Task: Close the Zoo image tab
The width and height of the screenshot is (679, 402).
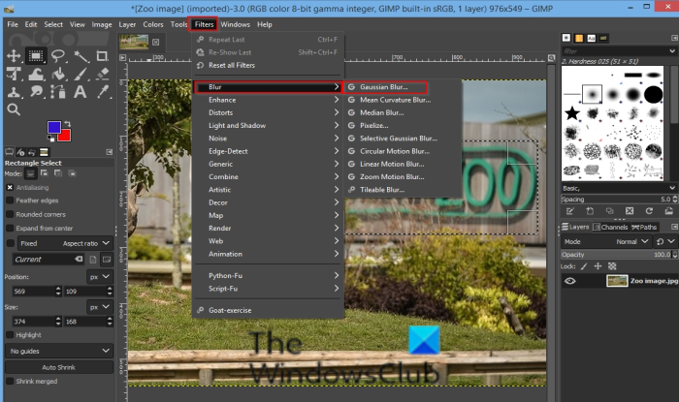Action: coord(155,42)
